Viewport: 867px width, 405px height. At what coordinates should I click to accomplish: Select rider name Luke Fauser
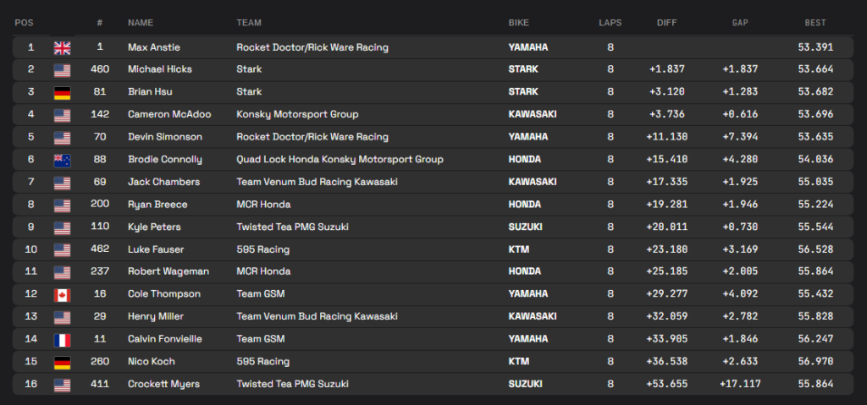[x=156, y=249]
